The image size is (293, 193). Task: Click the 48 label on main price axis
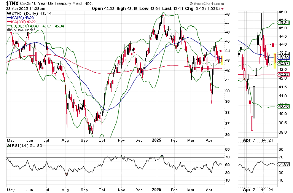click(227, 14)
